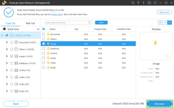Expand the Audio (192) node
Viewport: 174px width, 108px height.
pos(7,77)
